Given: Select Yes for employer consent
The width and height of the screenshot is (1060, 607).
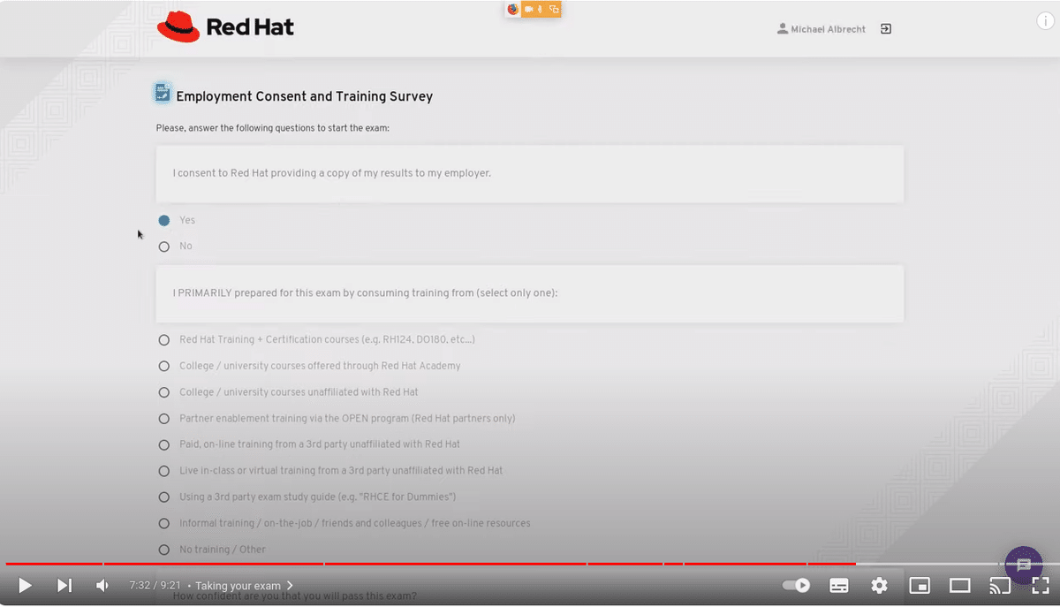Looking at the screenshot, I should click(x=163, y=220).
